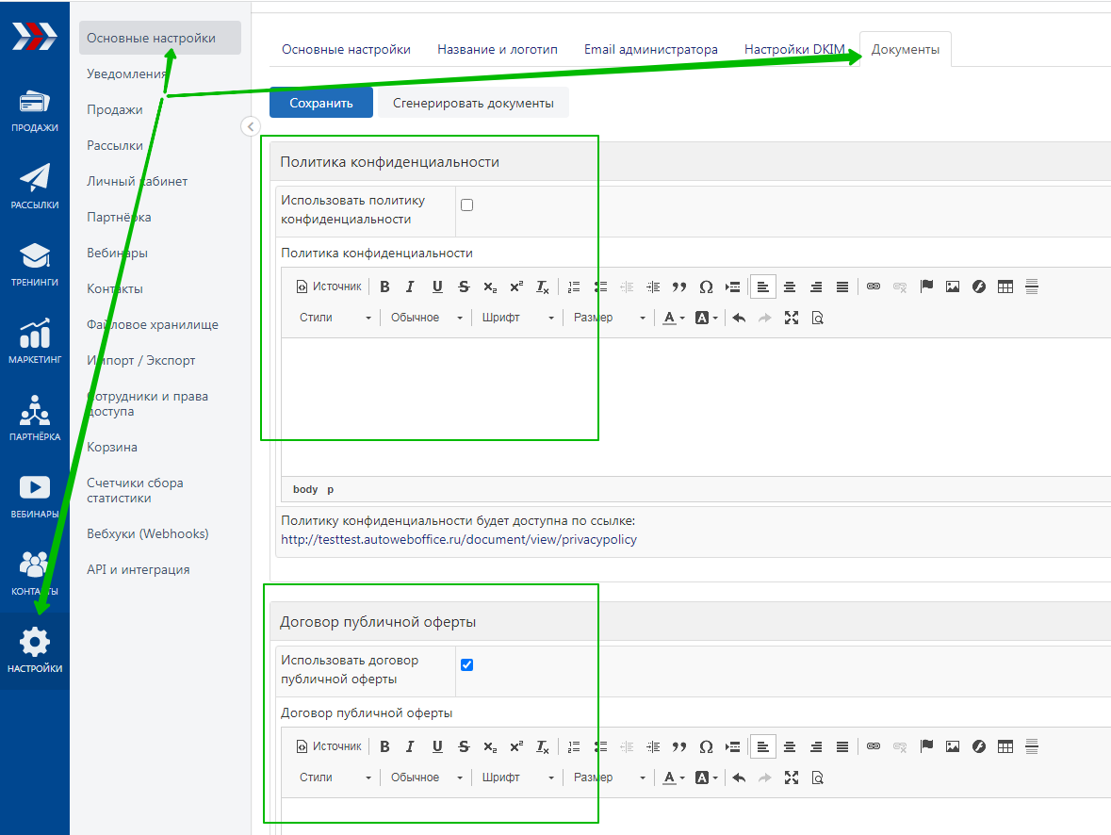Image resolution: width=1111 pixels, height=835 pixels.
Task: Open text color picker in privacy editor
Action: [x=671, y=318]
